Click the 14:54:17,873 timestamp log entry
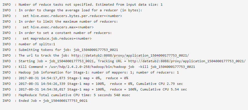The image size is (248, 110). pos(73,78)
